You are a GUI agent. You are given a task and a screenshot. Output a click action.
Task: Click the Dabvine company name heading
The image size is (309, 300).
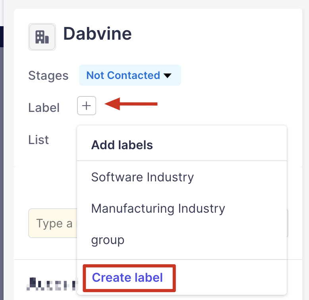(x=97, y=34)
